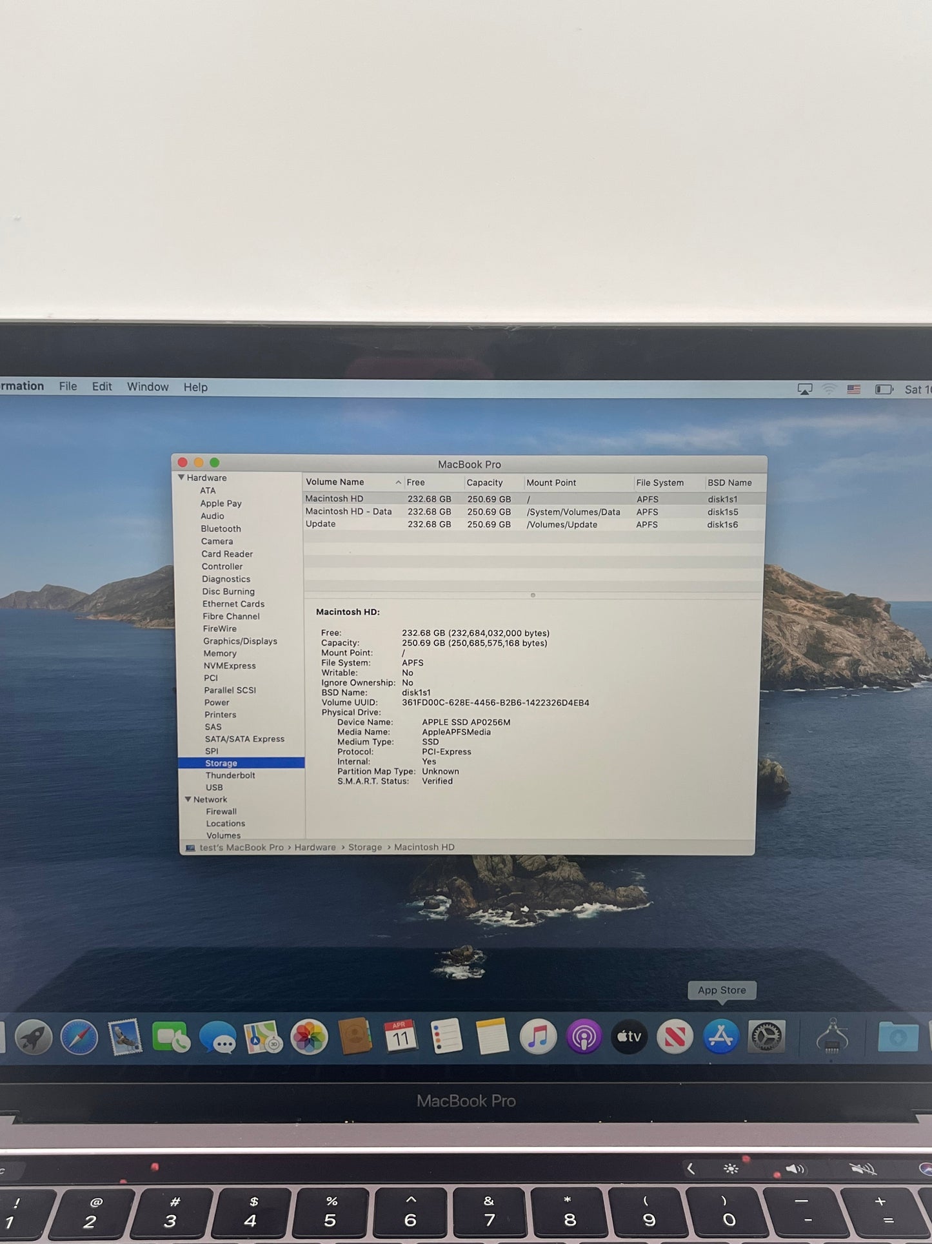Select Audio in the sidebar
This screenshot has height=1244, width=932.
212,516
